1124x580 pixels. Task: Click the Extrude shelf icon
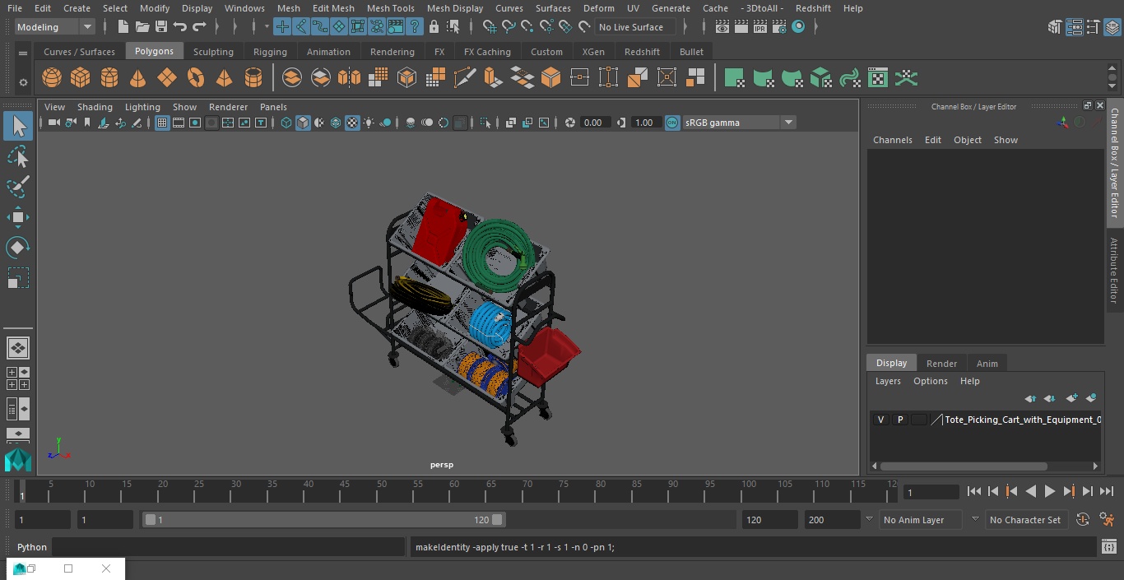point(493,78)
